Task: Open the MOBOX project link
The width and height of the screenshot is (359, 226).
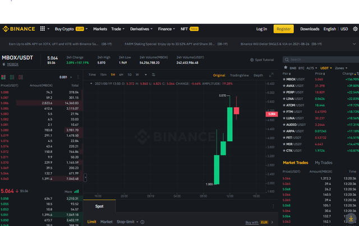Action: point(12,64)
